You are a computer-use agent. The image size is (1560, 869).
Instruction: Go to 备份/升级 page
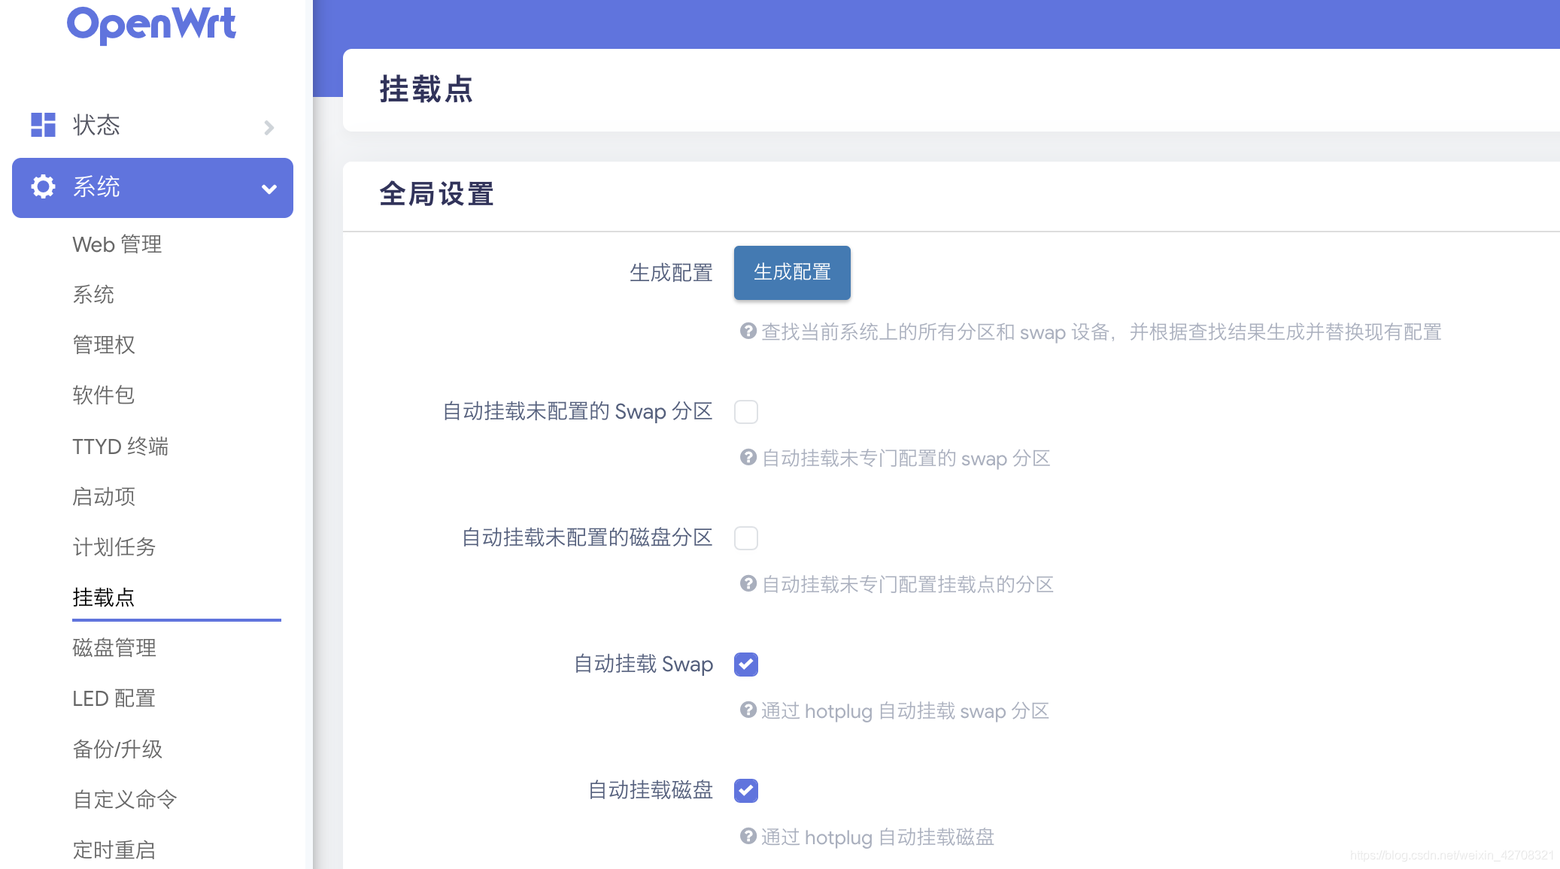tap(117, 749)
